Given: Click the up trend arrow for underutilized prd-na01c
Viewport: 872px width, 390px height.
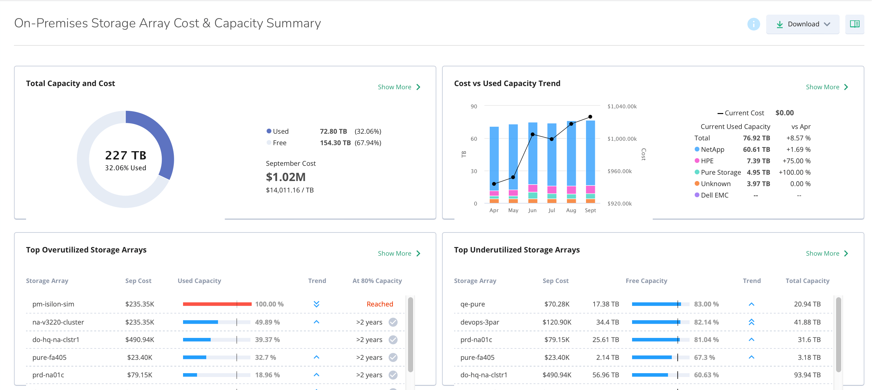Looking at the screenshot, I should (x=751, y=340).
